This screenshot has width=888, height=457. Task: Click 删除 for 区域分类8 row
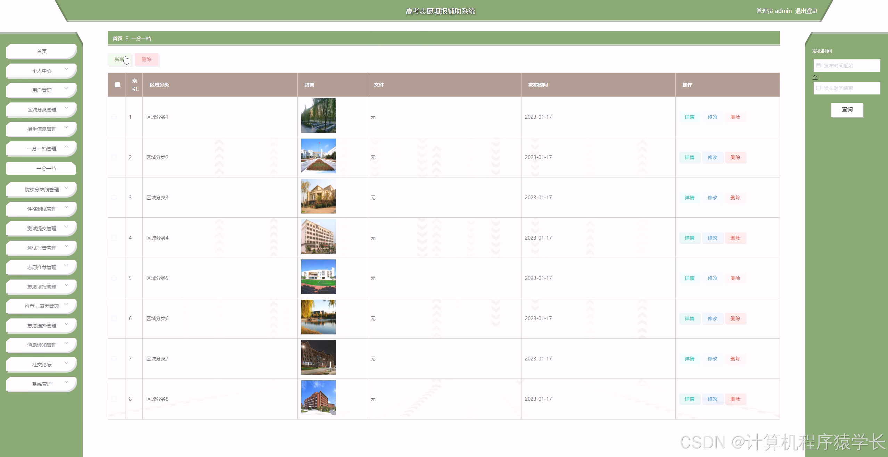pos(735,399)
